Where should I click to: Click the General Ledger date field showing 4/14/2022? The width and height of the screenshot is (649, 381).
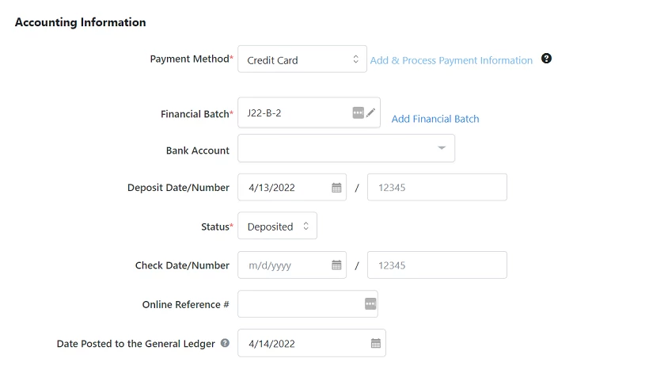(x=304, y=343)
